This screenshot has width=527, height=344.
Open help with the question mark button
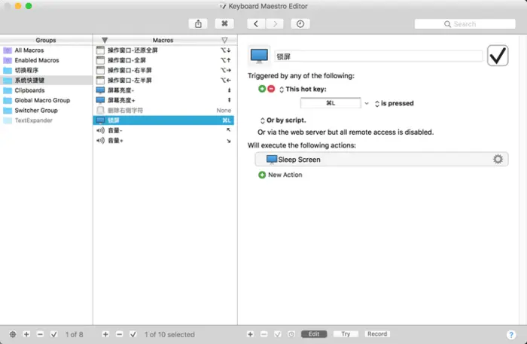pyautogui.click(x=511, y=335)
